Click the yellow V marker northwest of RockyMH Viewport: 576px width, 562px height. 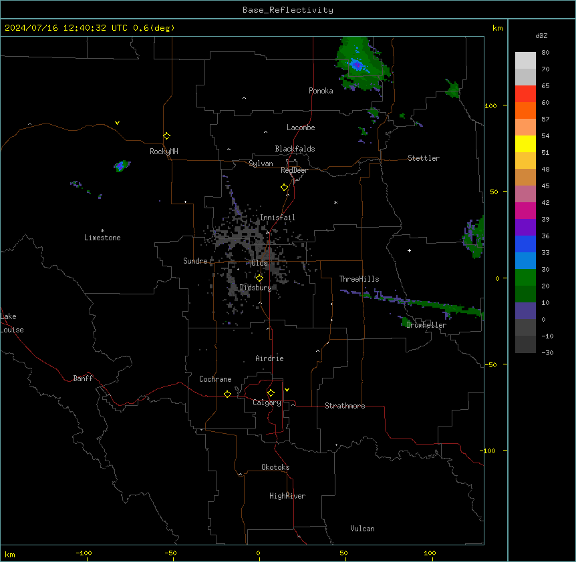(x=117, y=123)
